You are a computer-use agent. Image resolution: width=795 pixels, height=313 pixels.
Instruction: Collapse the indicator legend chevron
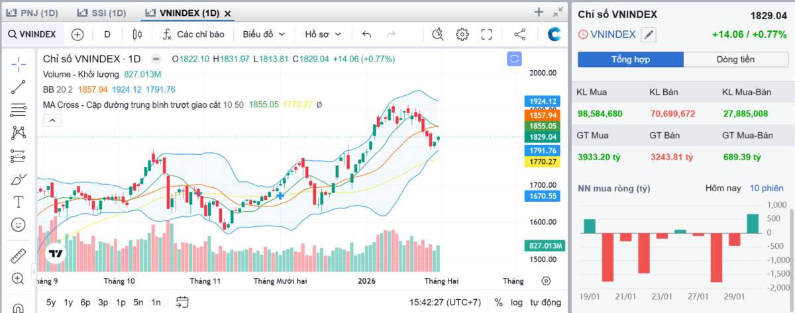point(52,120)
